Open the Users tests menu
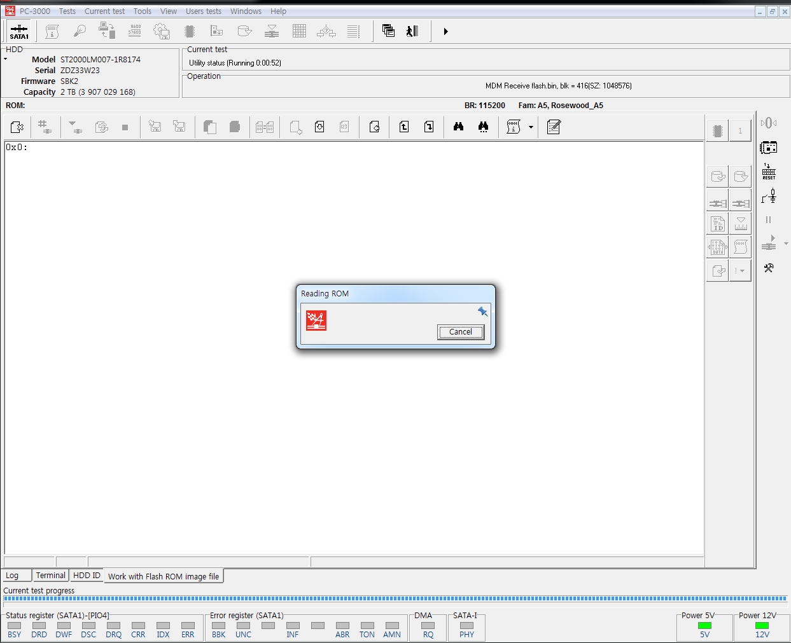791x643 pixels. [204, 11]
